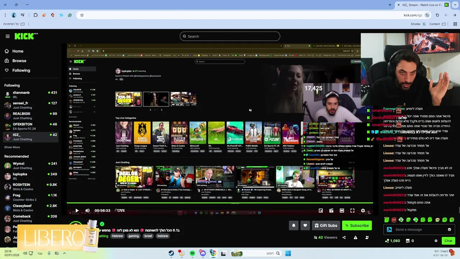Click the Hebrew tag chip
The height and width of the screenshot is (259, 460).
click(117, 236)
